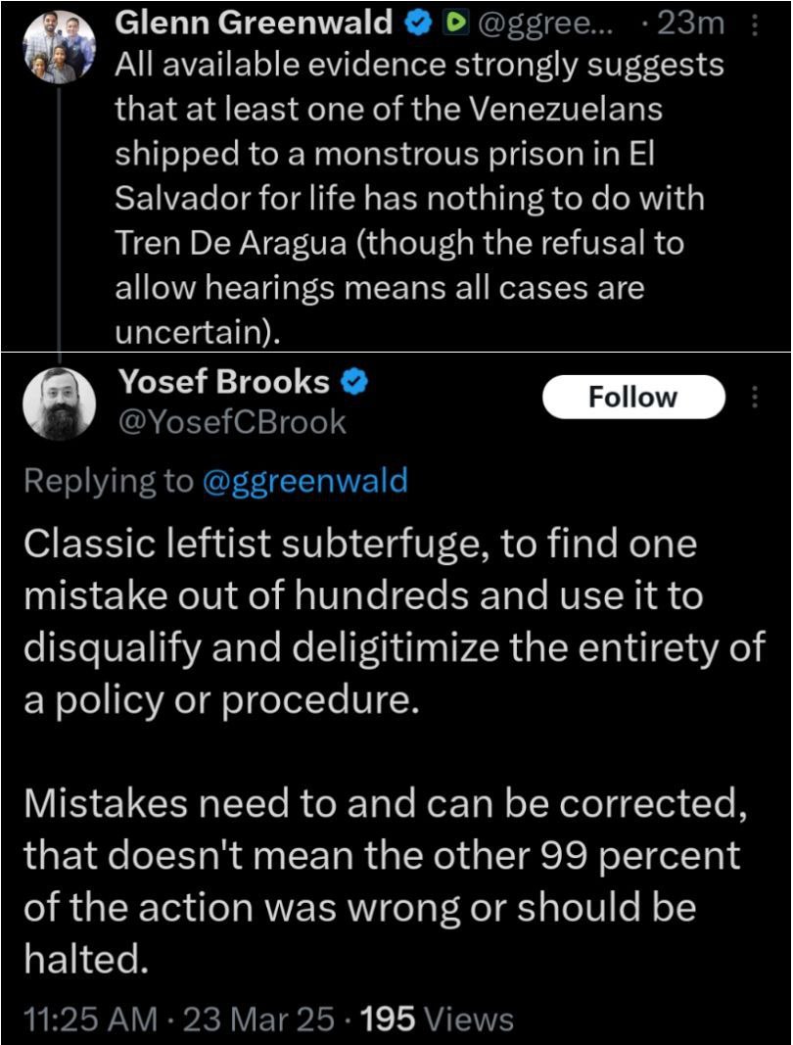Select the 'Mistakes need to and can be corrected' paragraph
This screenshot has width=793, height=1045.
pyautogui.click(x=386, y=881)
